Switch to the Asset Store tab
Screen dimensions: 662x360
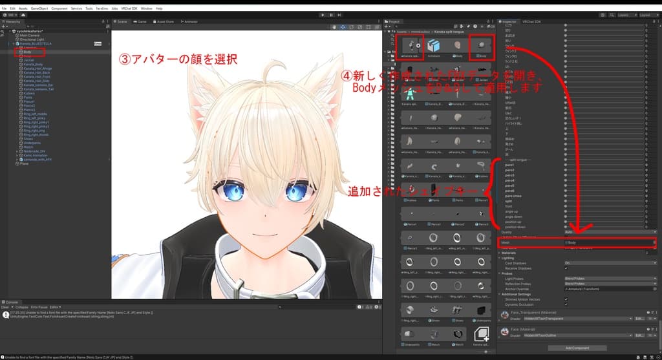[x=164, y=21]
